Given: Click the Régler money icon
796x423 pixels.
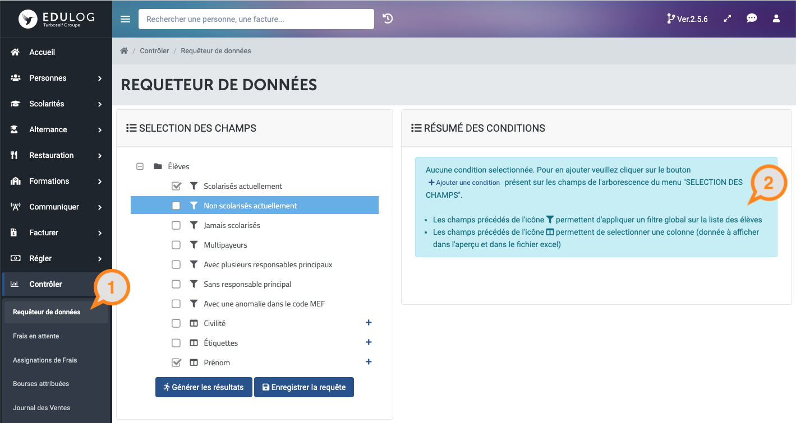Looking at the screenshot, I should [x=15, y=258].
